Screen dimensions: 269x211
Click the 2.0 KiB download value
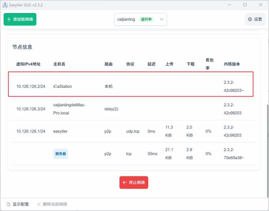point(190,131)
